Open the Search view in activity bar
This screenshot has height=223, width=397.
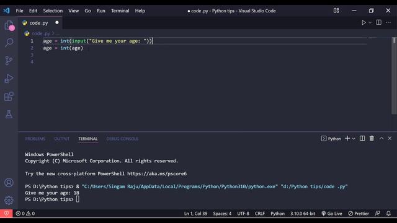click(9, 43)
